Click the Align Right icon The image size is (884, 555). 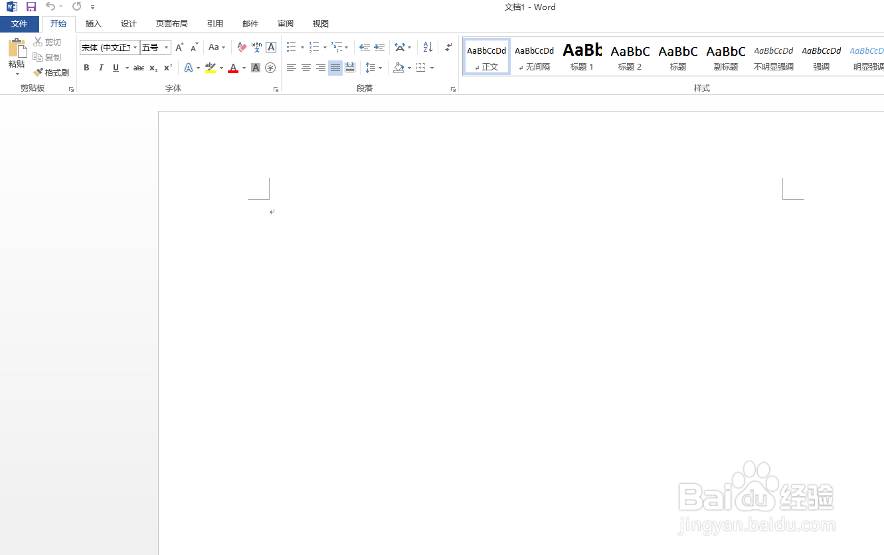click(320, 68)
